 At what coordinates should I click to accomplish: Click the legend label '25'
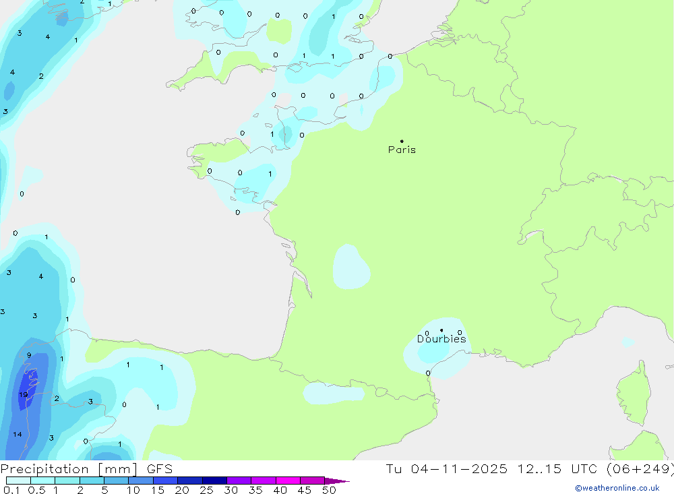tap(206, 490)
